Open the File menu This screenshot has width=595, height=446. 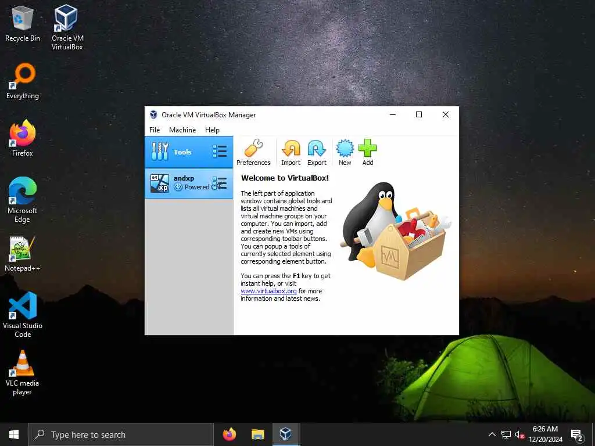tap(155, 130)
